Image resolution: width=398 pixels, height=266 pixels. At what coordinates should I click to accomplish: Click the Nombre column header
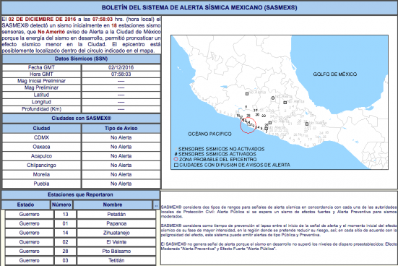[x=113, y=205]
